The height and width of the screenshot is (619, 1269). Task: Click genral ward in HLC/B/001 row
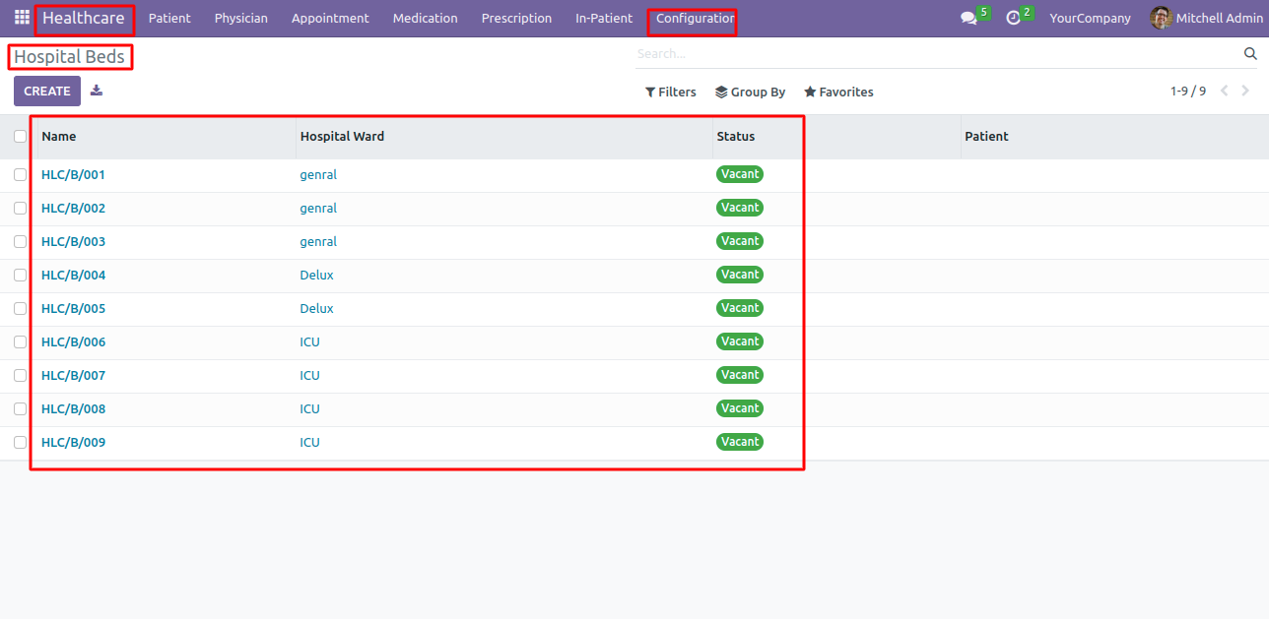click(x=318, y=175)
